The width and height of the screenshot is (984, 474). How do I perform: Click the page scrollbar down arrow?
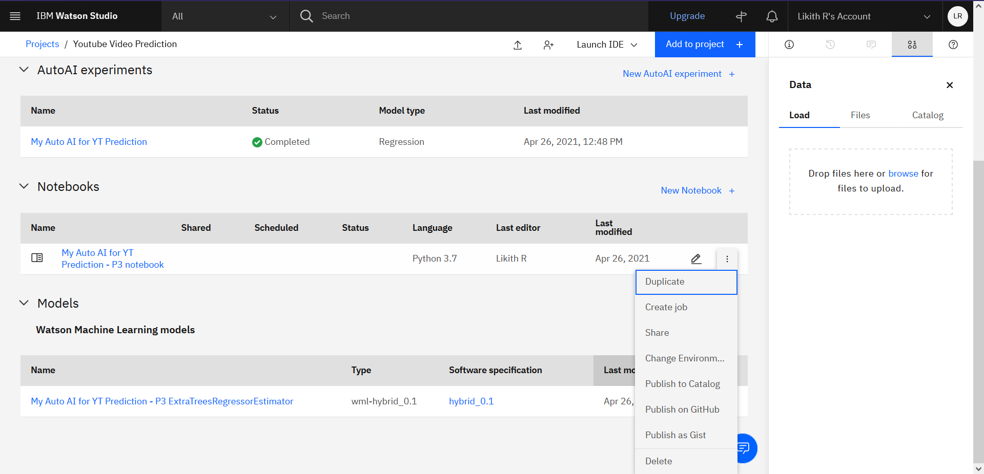click(978, 468)
